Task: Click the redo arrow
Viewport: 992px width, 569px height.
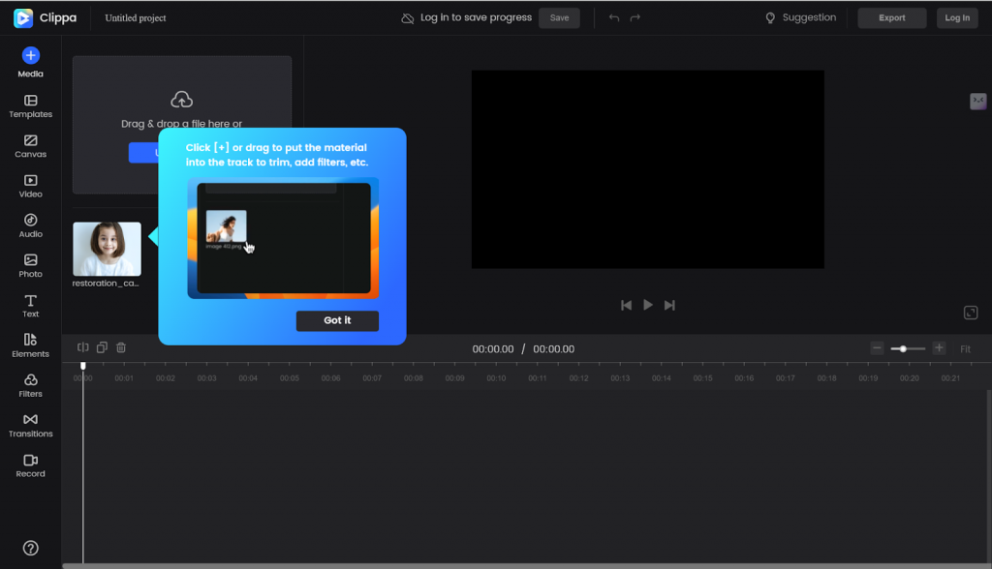Action: [x=635, y=17]
